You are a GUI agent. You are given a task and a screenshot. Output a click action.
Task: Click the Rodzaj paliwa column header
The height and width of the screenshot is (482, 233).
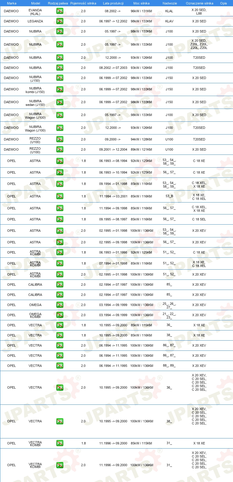click(58, 3)
